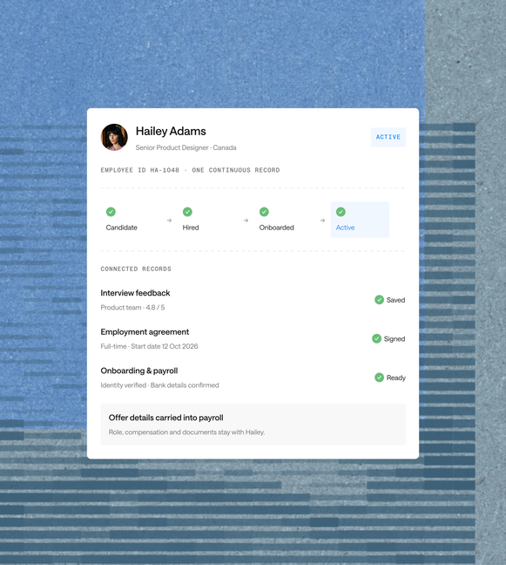Click 'Identity verified · Bank details confirmed'

point(159,385)
